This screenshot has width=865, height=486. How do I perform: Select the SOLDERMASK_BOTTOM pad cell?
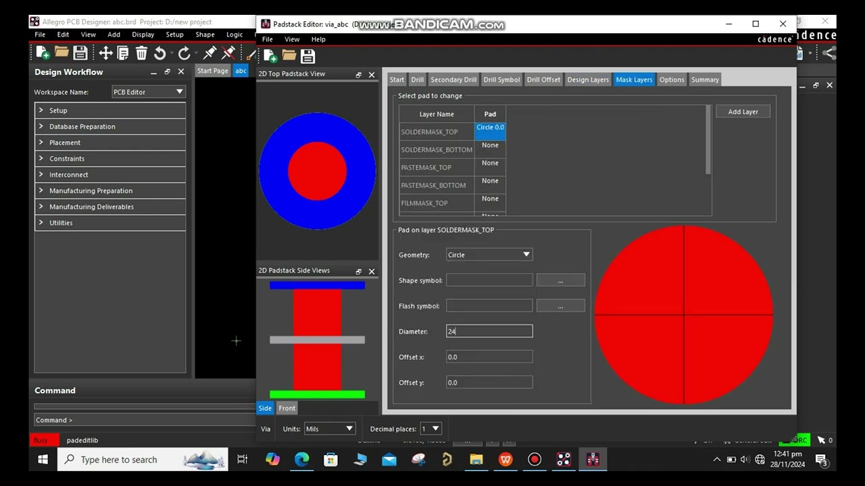490,149
